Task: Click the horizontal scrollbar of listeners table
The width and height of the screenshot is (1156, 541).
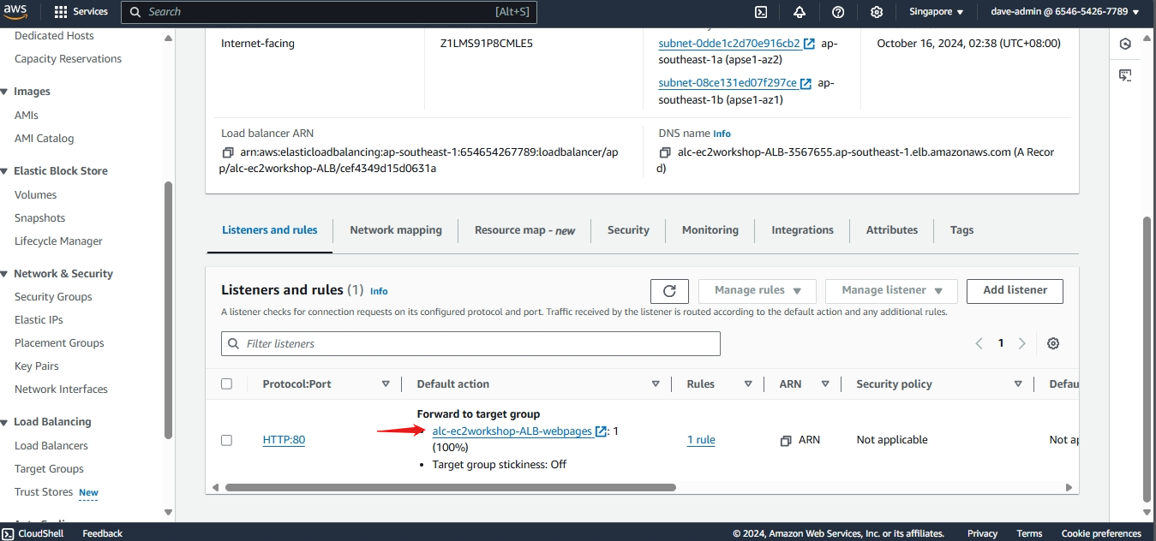Action: pyautogui.click(x=450, y=487)
